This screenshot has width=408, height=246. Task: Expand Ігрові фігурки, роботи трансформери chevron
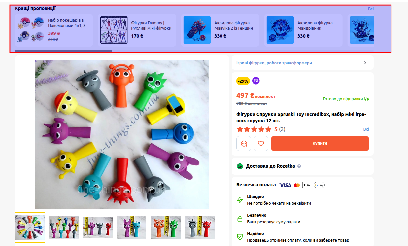(x=365, y=63)
